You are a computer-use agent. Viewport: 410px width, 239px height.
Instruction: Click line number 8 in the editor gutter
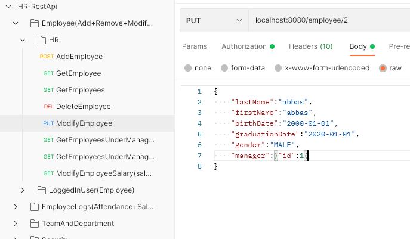(x=199, y=166)
